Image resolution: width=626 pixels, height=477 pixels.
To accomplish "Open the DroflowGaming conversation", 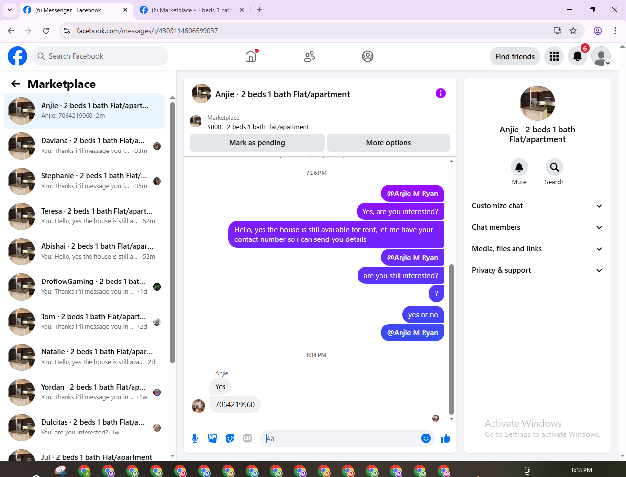I will (85, 287).
